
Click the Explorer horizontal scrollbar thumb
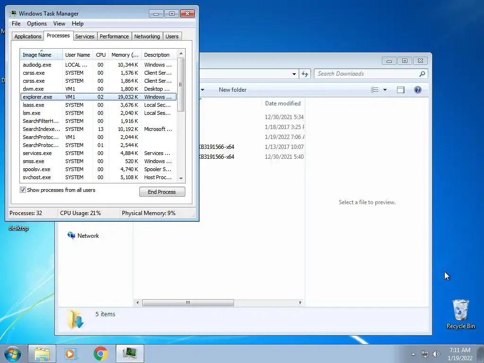point(188,302)
